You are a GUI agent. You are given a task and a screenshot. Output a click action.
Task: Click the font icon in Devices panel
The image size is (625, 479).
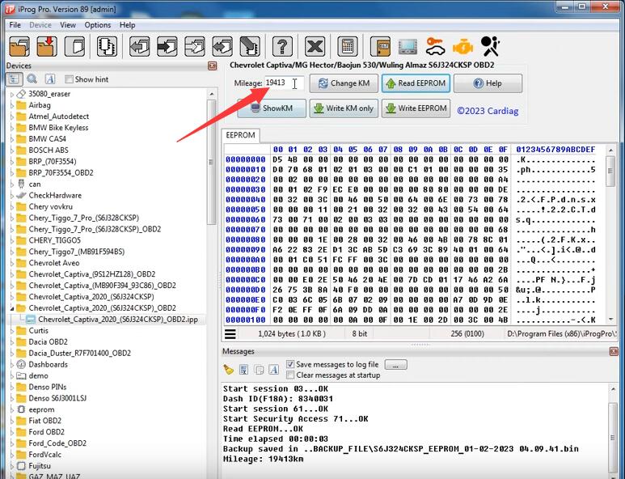point(50,79)
